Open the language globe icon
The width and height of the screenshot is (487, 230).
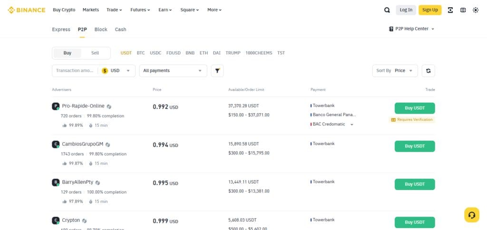[x=463, y=10]
